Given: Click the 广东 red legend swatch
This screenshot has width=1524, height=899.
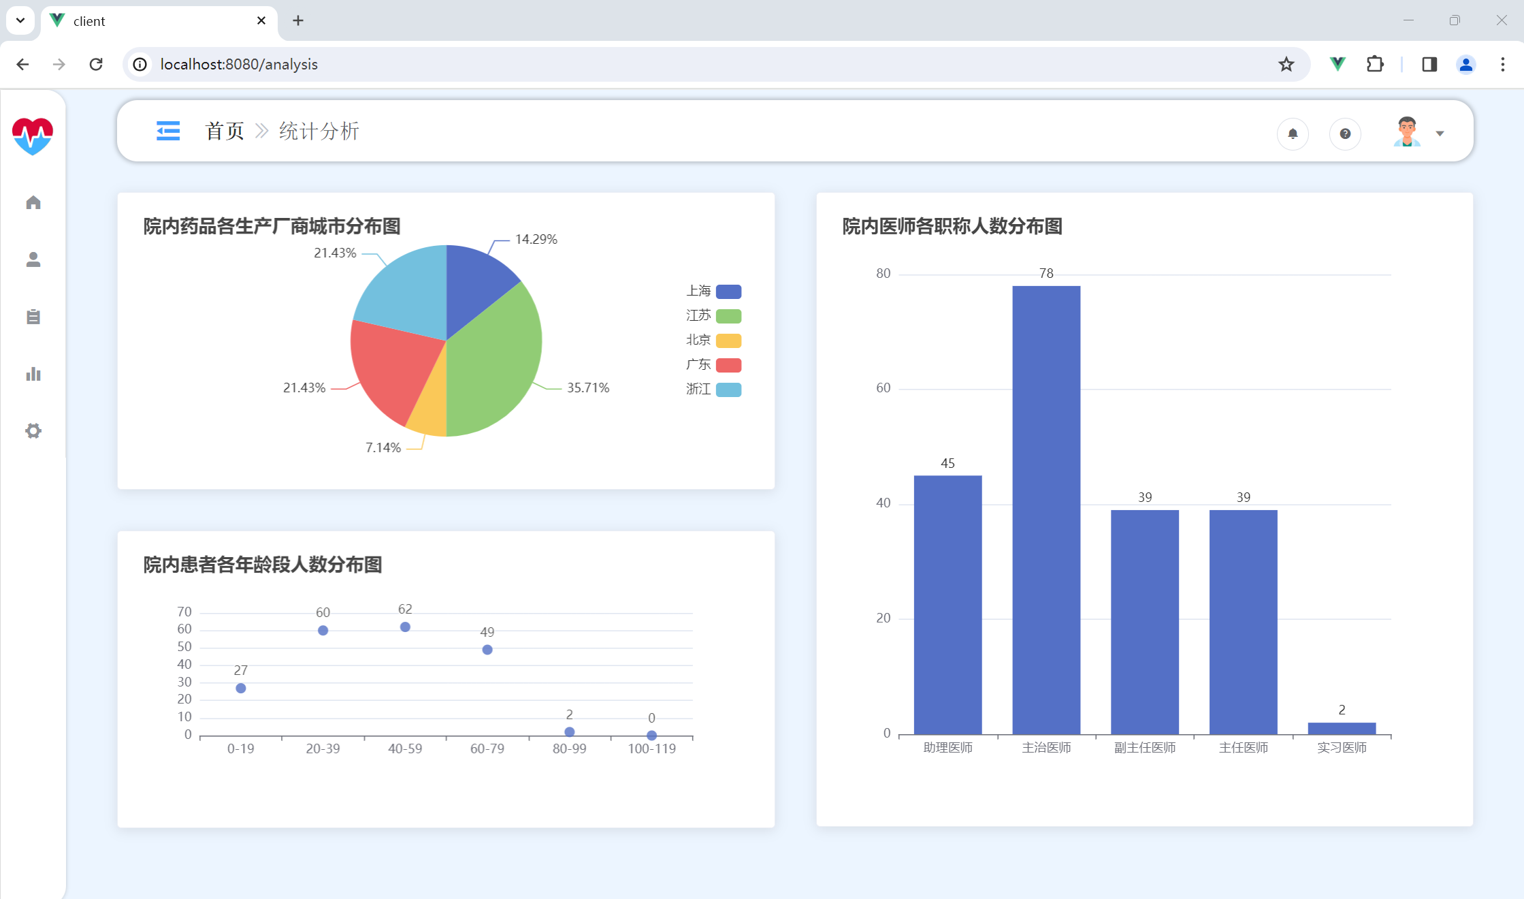Looking at the screenshot, I should (728, 365).
